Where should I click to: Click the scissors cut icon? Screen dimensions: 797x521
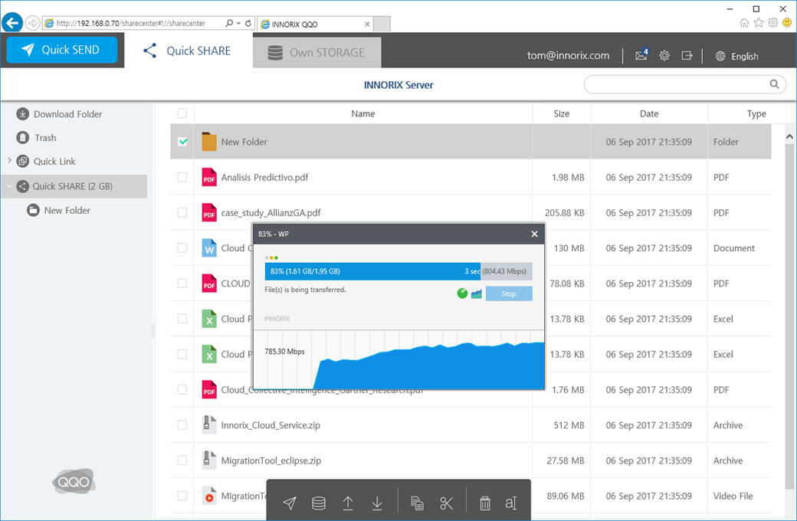click(x=447, y=503)
